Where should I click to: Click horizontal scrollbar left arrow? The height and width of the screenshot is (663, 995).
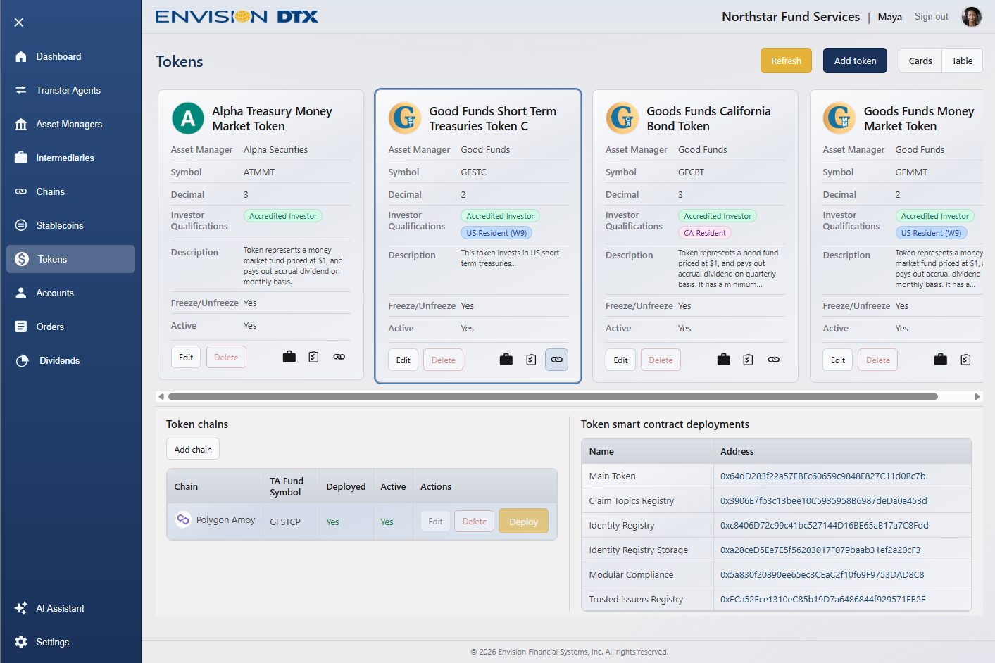point(161,396)
